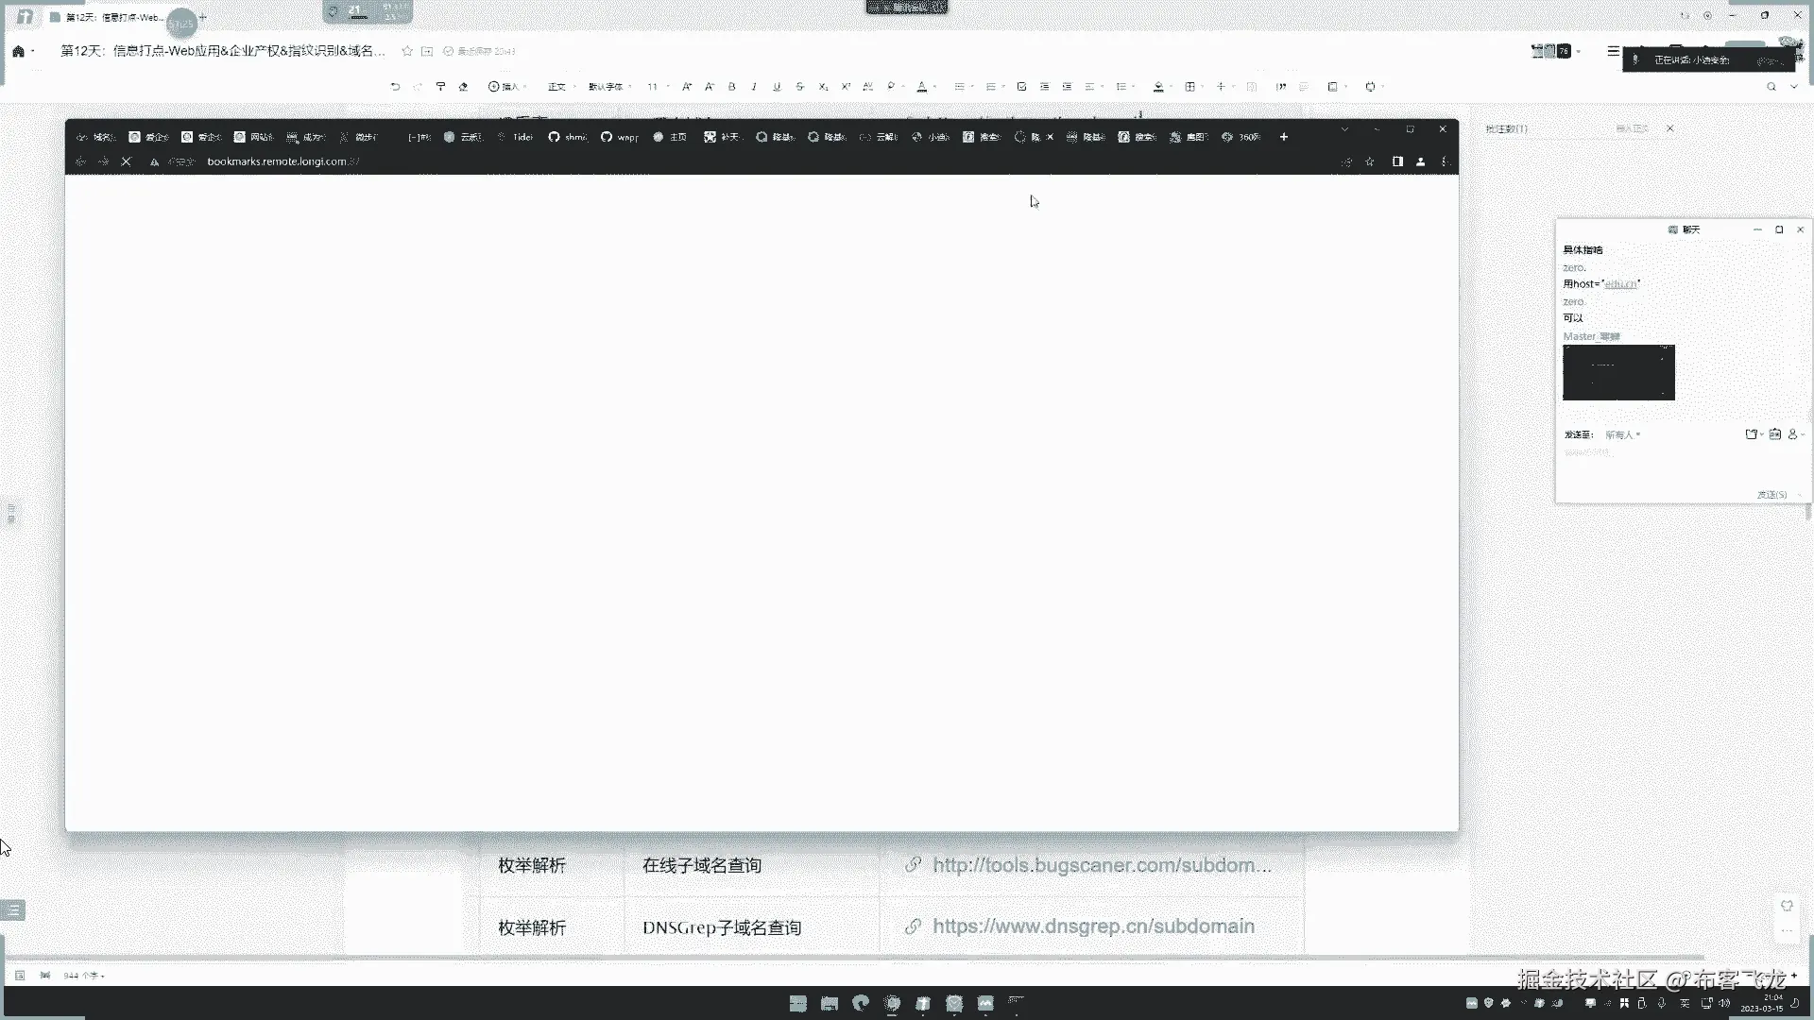Insert a table via toolbar icon
The width and height of the screenshot is (1814, 1020).
pyautogui.click(x=1190, y=87)
